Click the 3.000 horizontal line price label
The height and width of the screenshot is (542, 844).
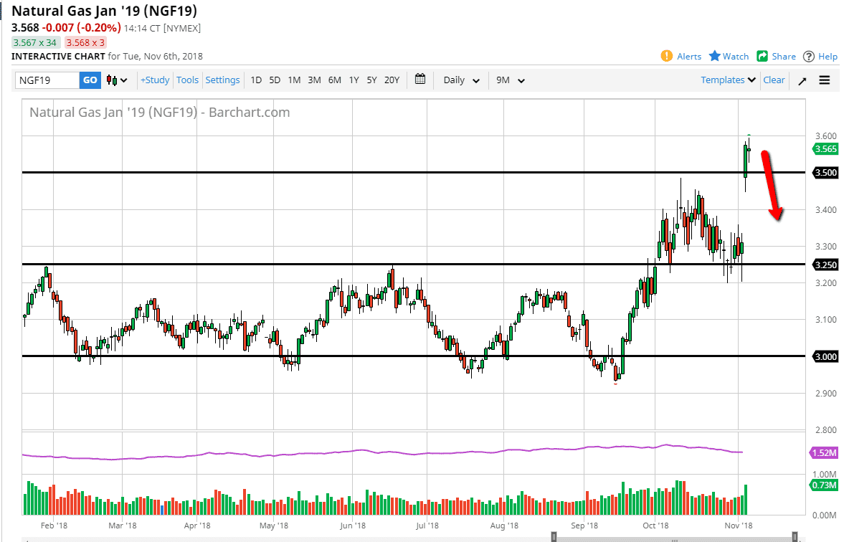tap(825, 356)
